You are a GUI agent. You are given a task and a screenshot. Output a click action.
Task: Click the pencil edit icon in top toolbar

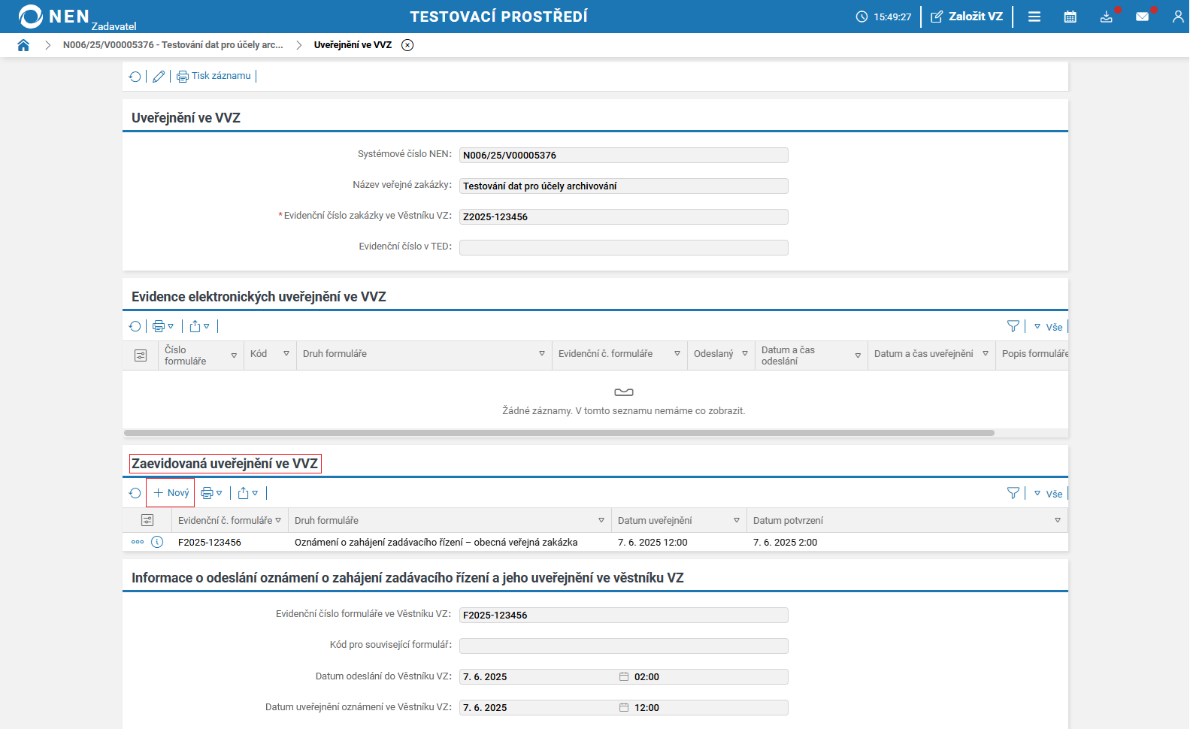pyautogui.click(x=159, y=77)
